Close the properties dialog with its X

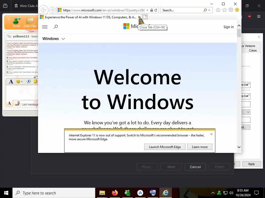click(x=259, y=37)
